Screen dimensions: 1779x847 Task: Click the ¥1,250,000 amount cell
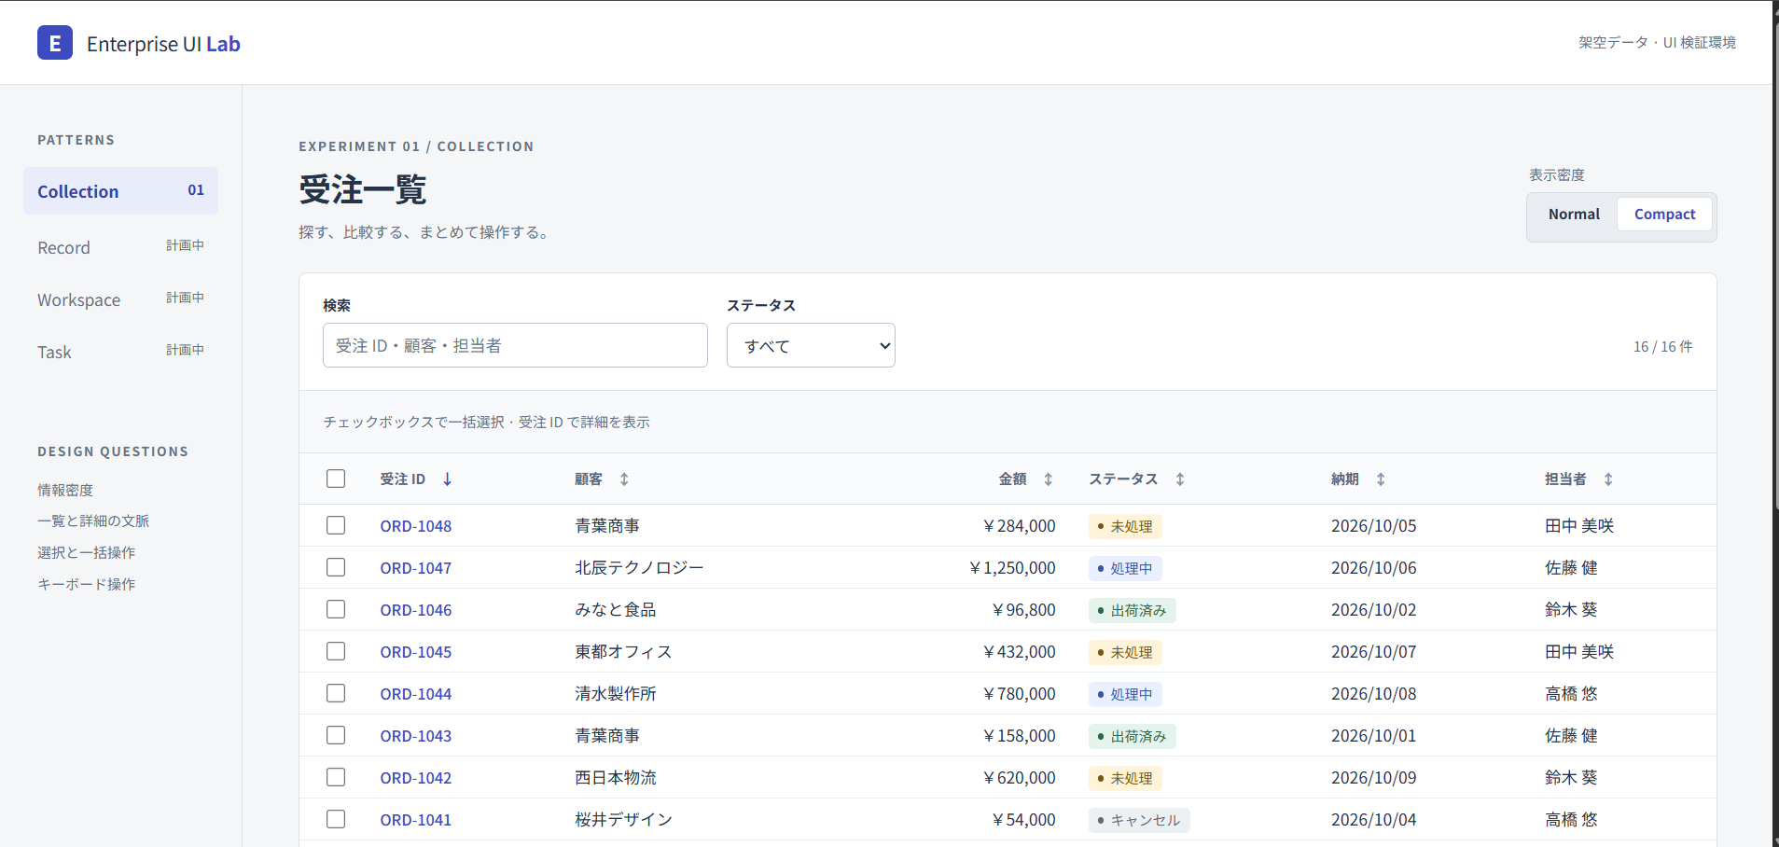click(x=1012, y=567)
